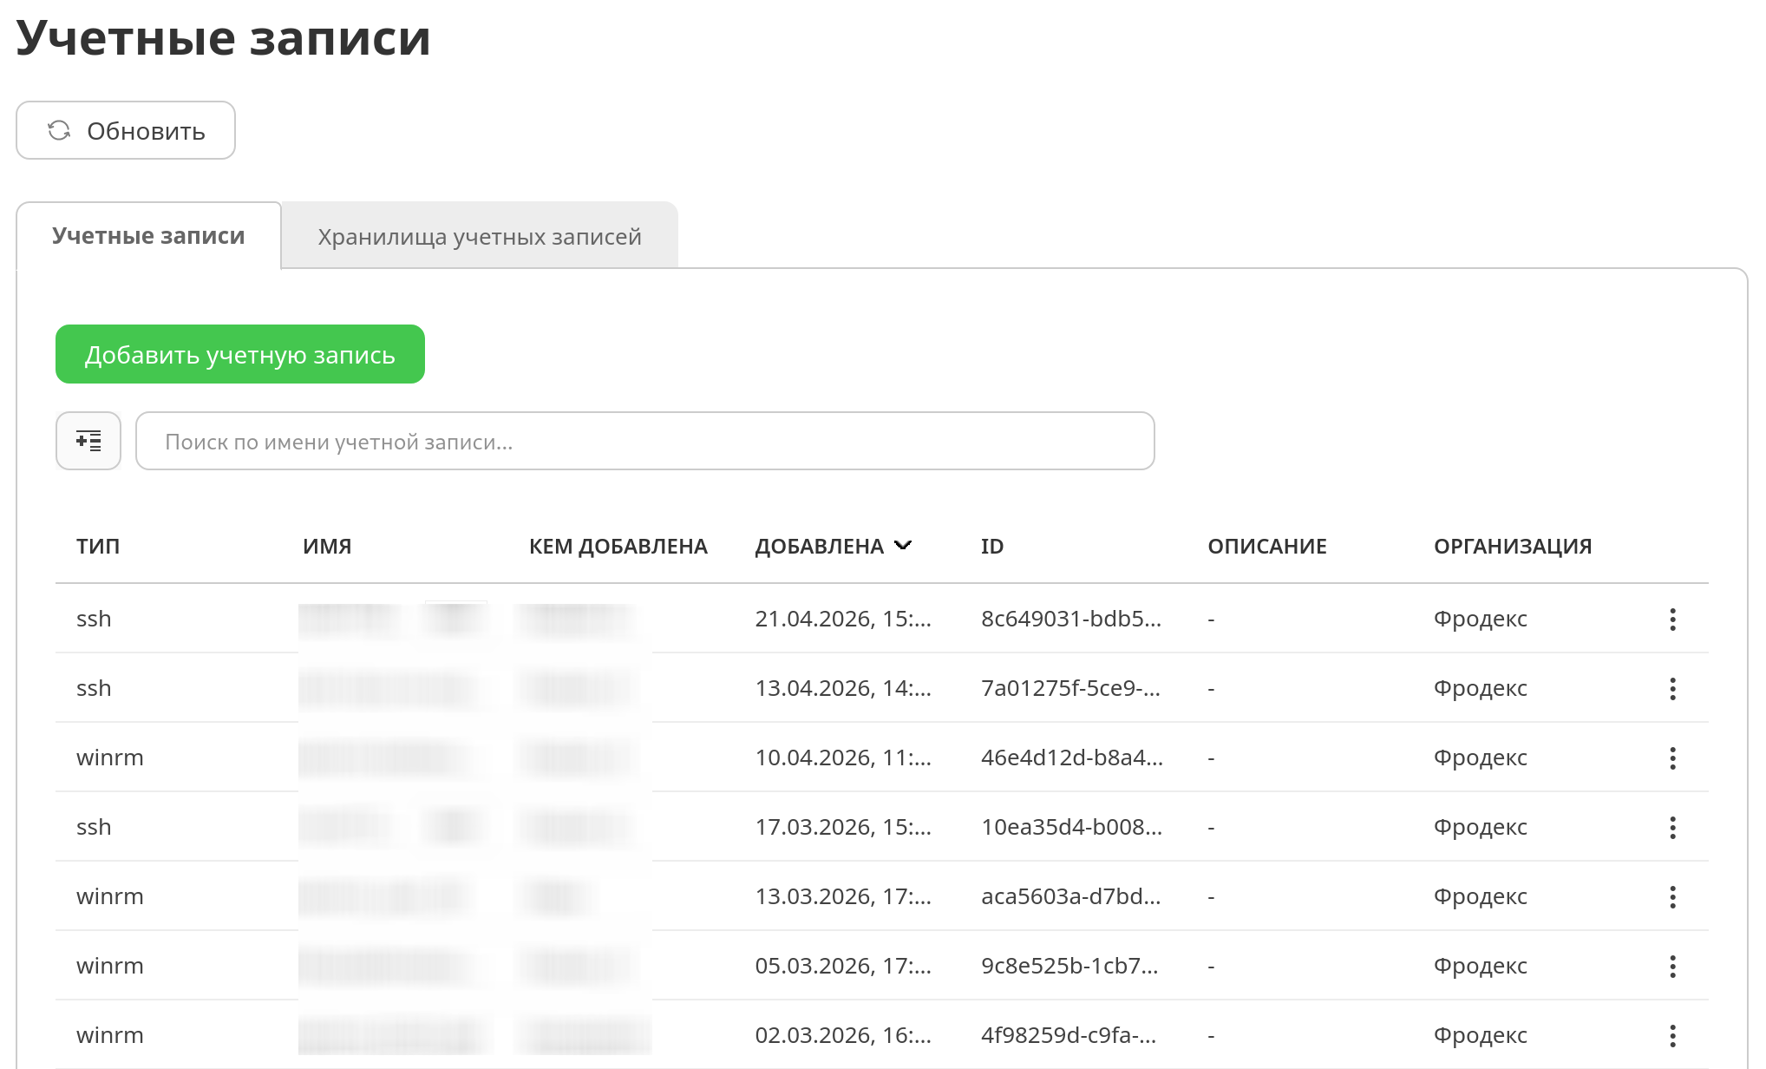Open actions menu for 21.04.2026 ssh row

[1672, 619]
